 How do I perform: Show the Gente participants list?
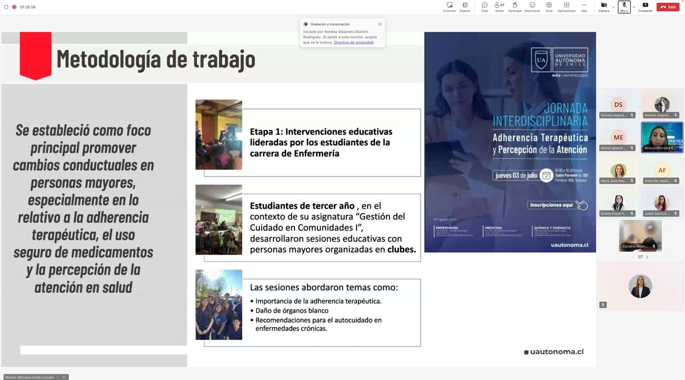pos(499,7)
